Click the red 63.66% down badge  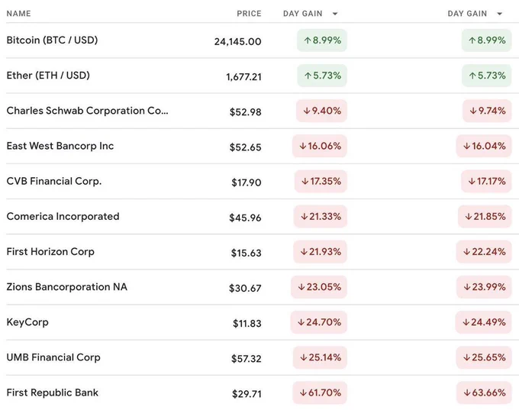pos(484,392)
